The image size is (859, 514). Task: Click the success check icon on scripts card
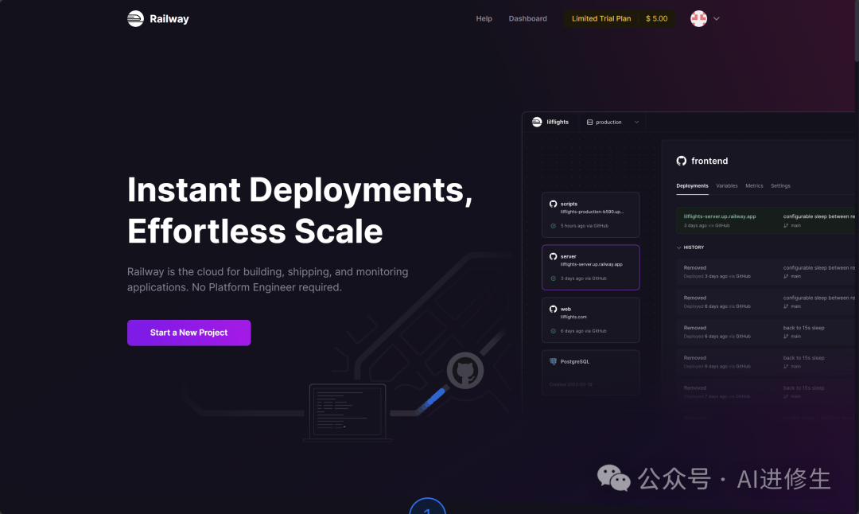554,226
